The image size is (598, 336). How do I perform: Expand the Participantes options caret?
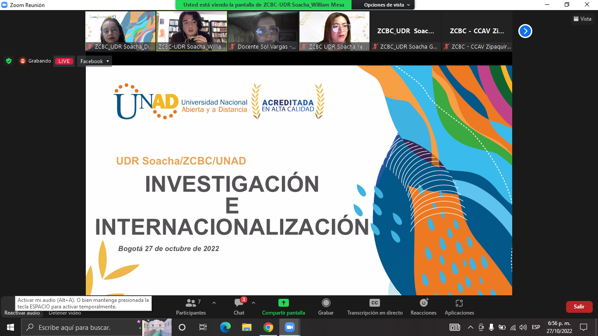click(x=214, y=303)
